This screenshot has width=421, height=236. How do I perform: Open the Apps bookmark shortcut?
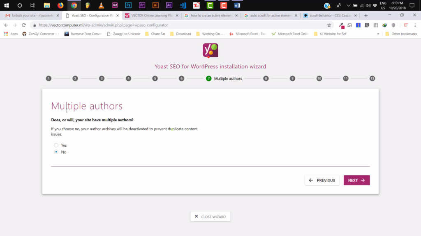click(11, 34)
